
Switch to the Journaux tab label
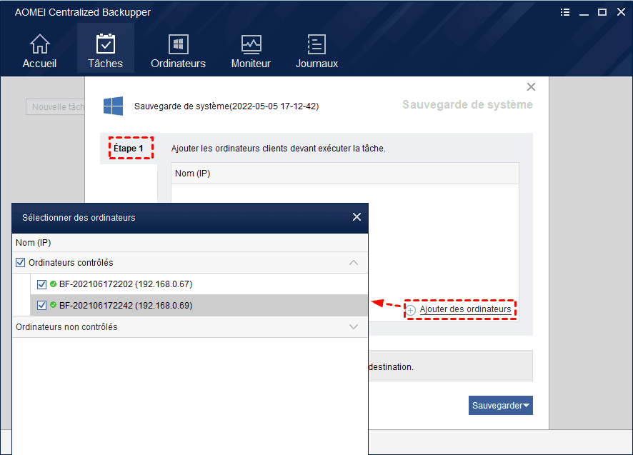click(317, 64)
